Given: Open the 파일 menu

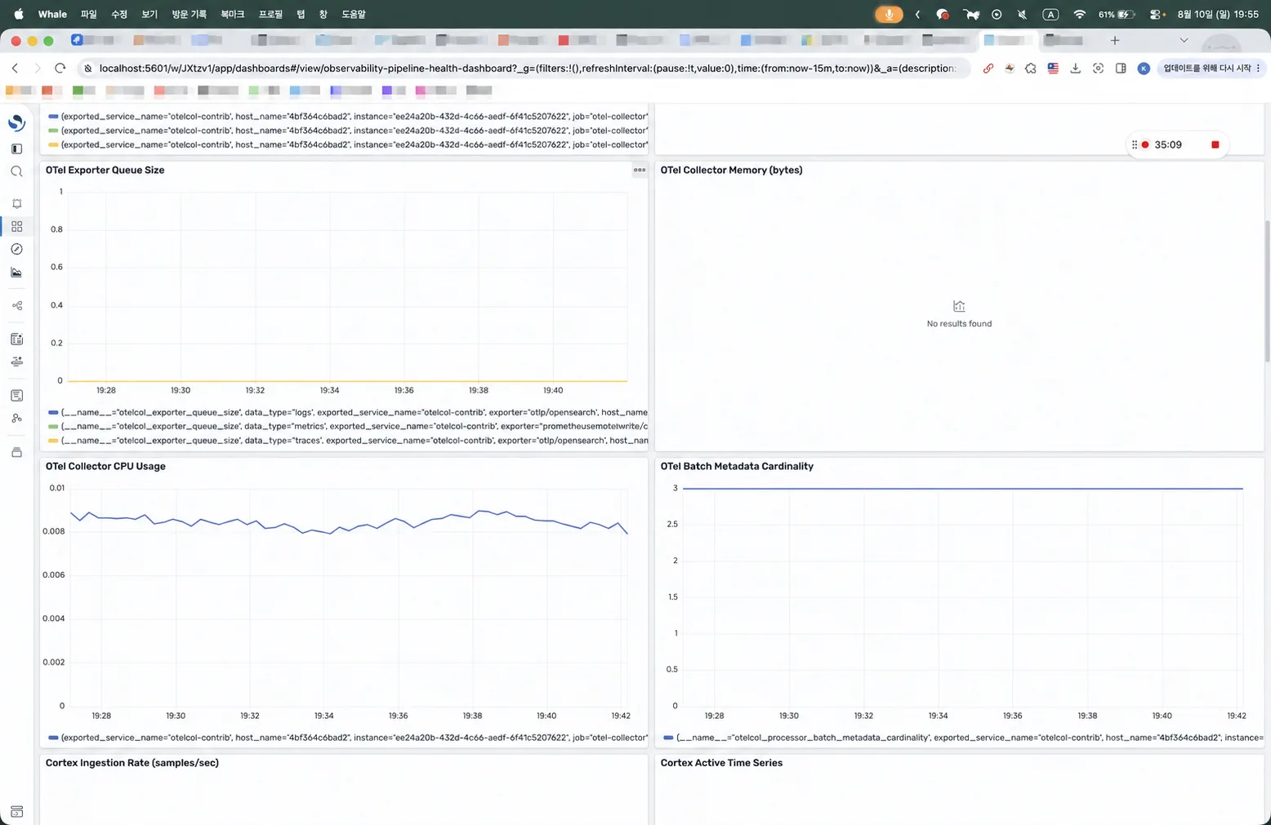Looking at the screenshot, I should tap(88, 14).
